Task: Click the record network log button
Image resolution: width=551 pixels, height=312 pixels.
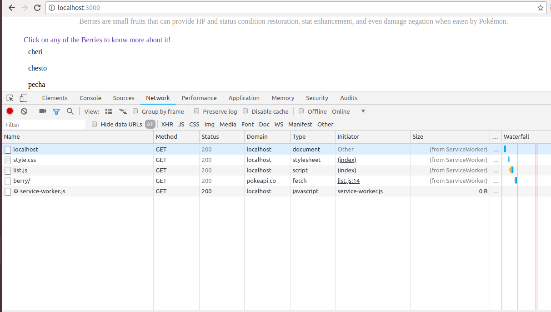Action: (10, 111)
